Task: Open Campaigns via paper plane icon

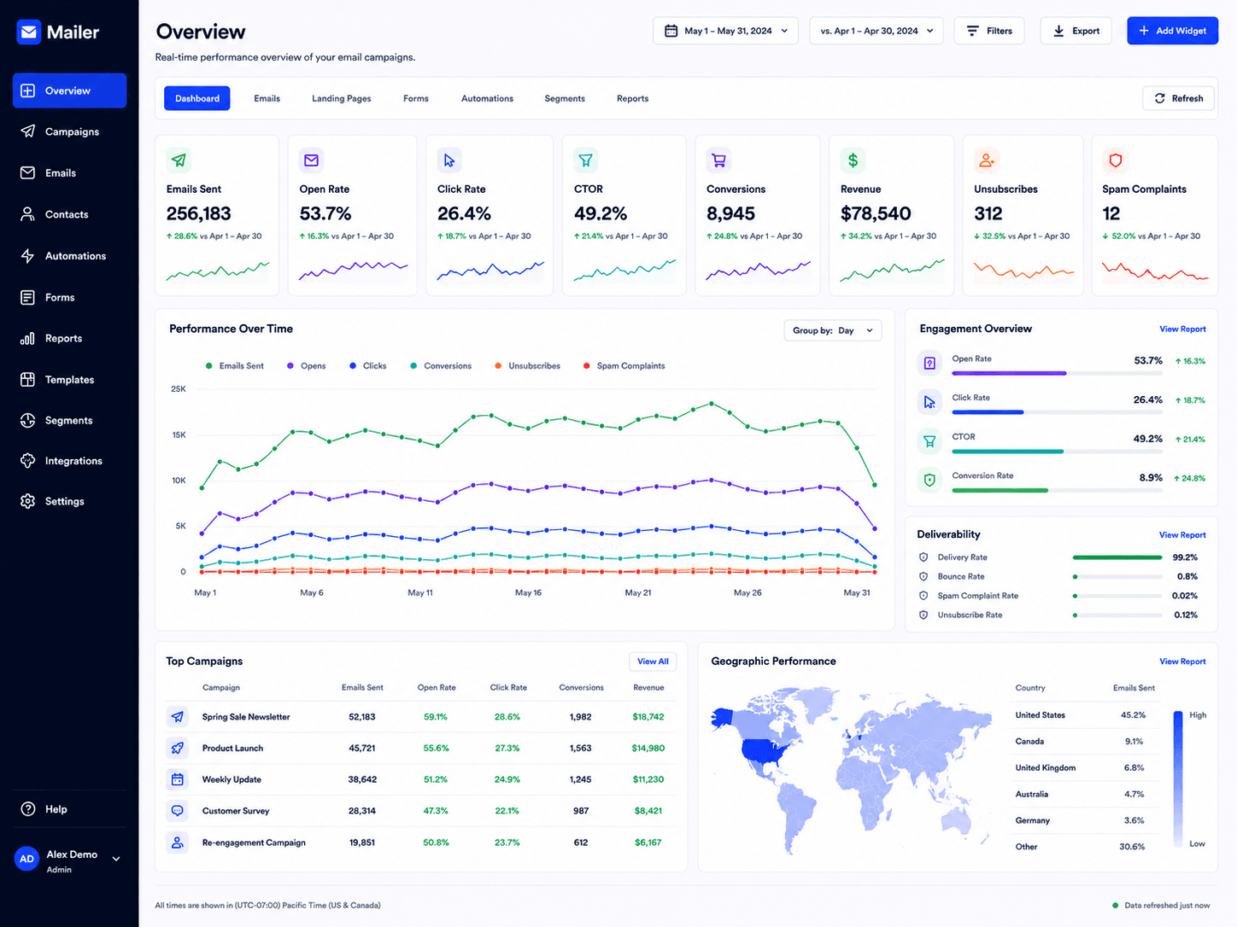Action: coord(28,131)
